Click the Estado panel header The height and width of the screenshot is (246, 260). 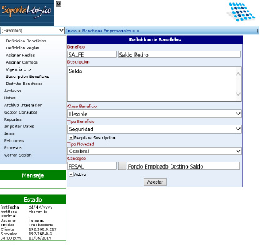point(33,199)
